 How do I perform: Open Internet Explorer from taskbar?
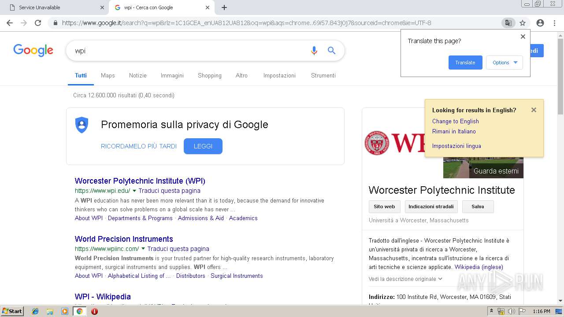35,311
